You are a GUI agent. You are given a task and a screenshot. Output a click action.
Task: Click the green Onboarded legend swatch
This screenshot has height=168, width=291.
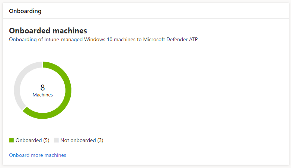[x=12, y=140]
